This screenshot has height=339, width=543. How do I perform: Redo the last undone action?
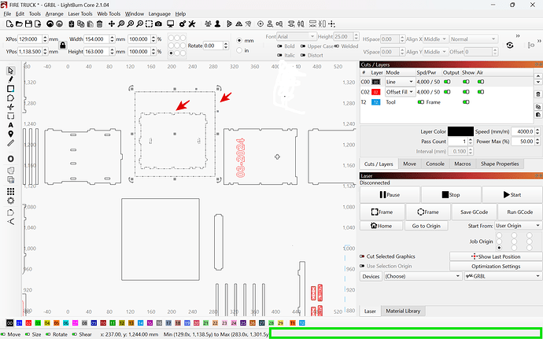pos(59,24)
